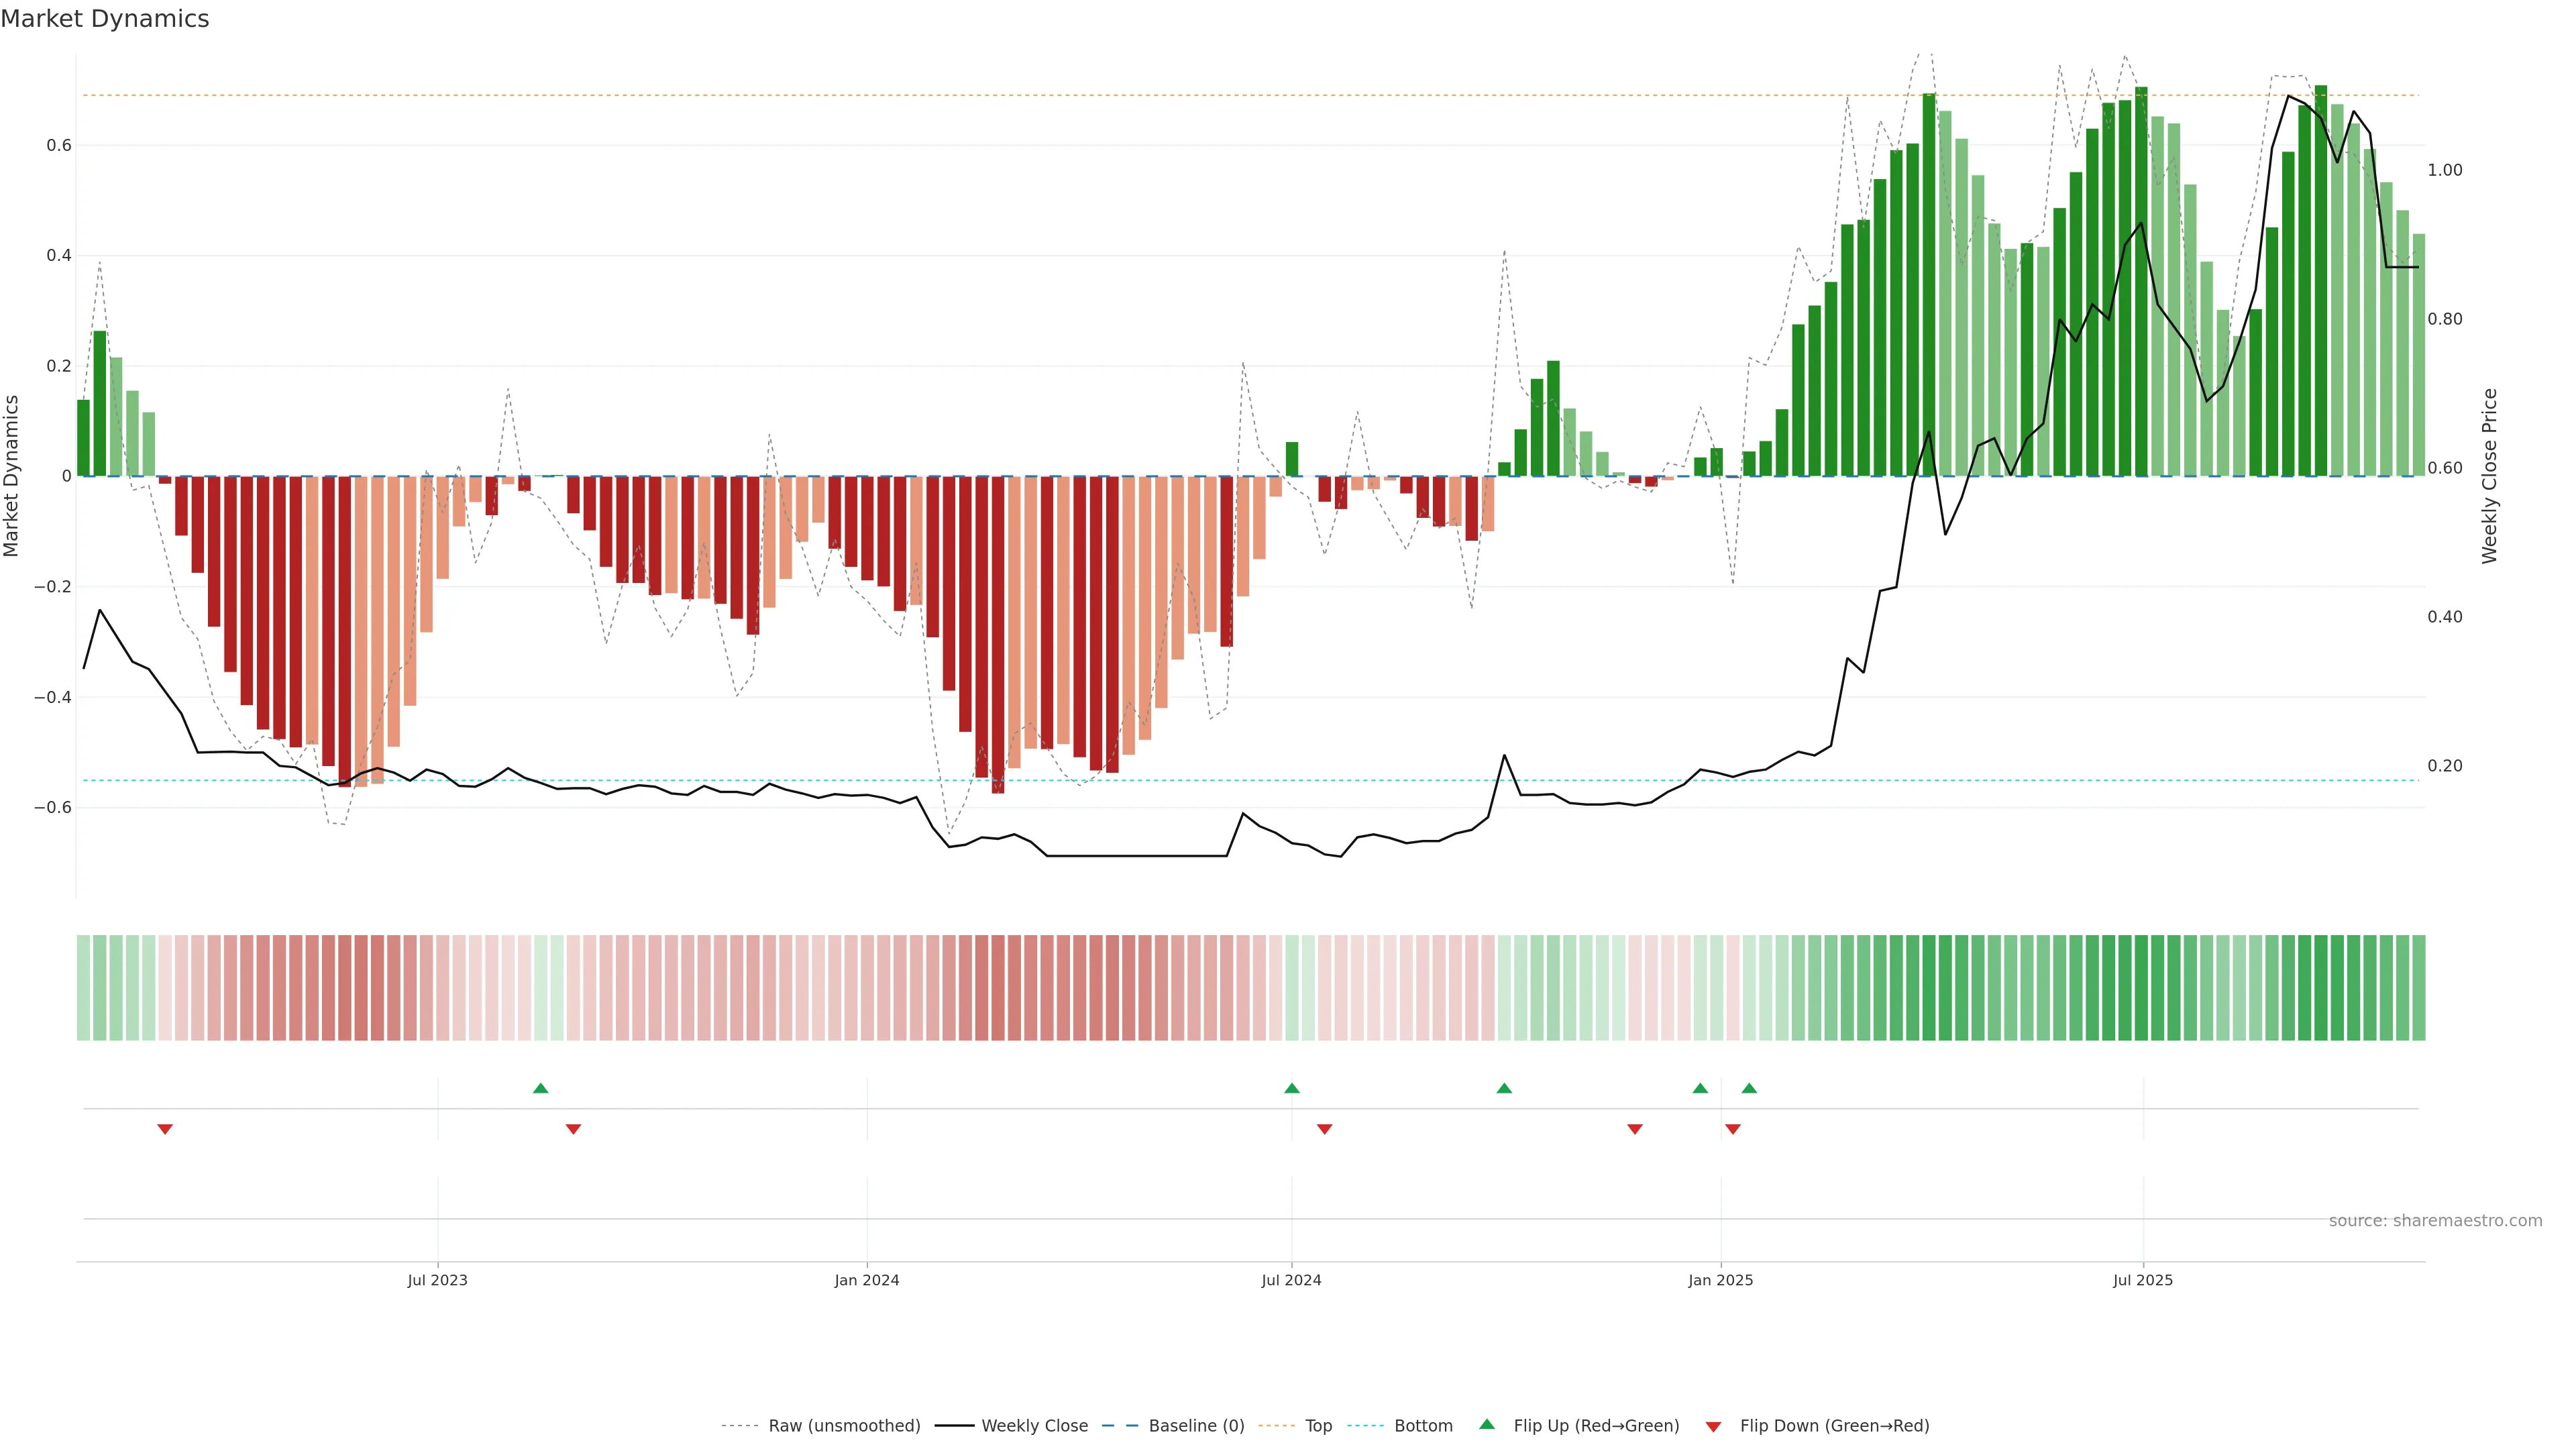Click the Weekly Close Price axis title
Screen dimensions: 2576x1449
pos(2490,476)
